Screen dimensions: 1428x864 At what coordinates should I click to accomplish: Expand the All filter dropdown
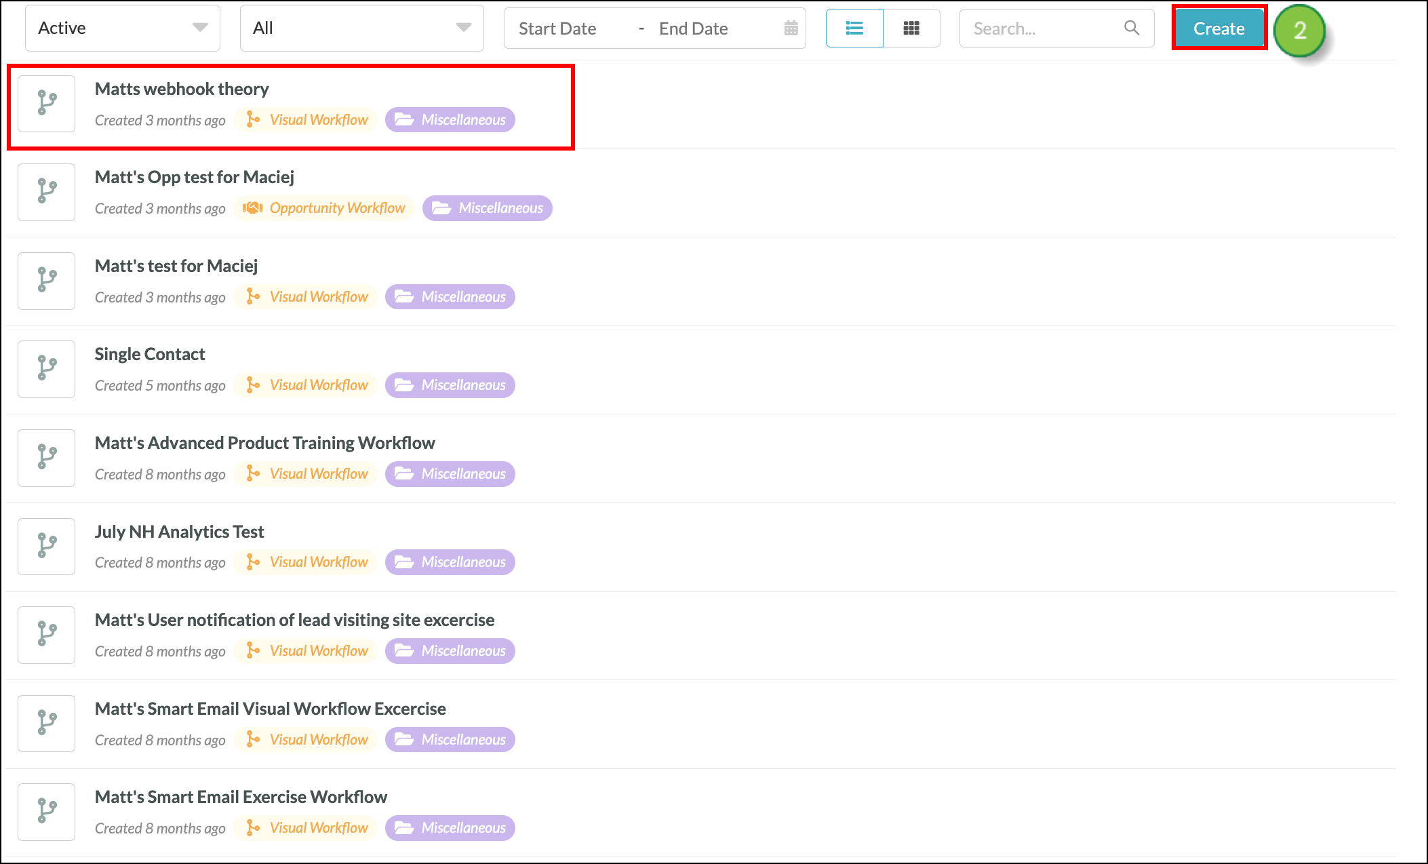361,28
